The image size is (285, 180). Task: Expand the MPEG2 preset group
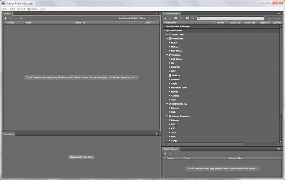(x=170, y=47)
